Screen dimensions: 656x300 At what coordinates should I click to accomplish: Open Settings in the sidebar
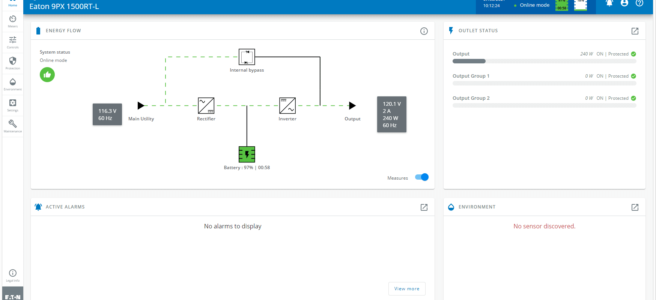click(x=13, y=106)
